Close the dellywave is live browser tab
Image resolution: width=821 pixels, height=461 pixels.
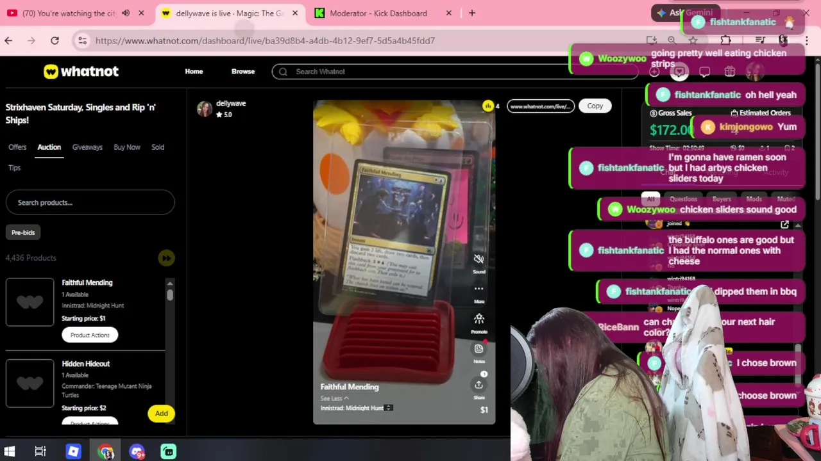coord(295,13)
